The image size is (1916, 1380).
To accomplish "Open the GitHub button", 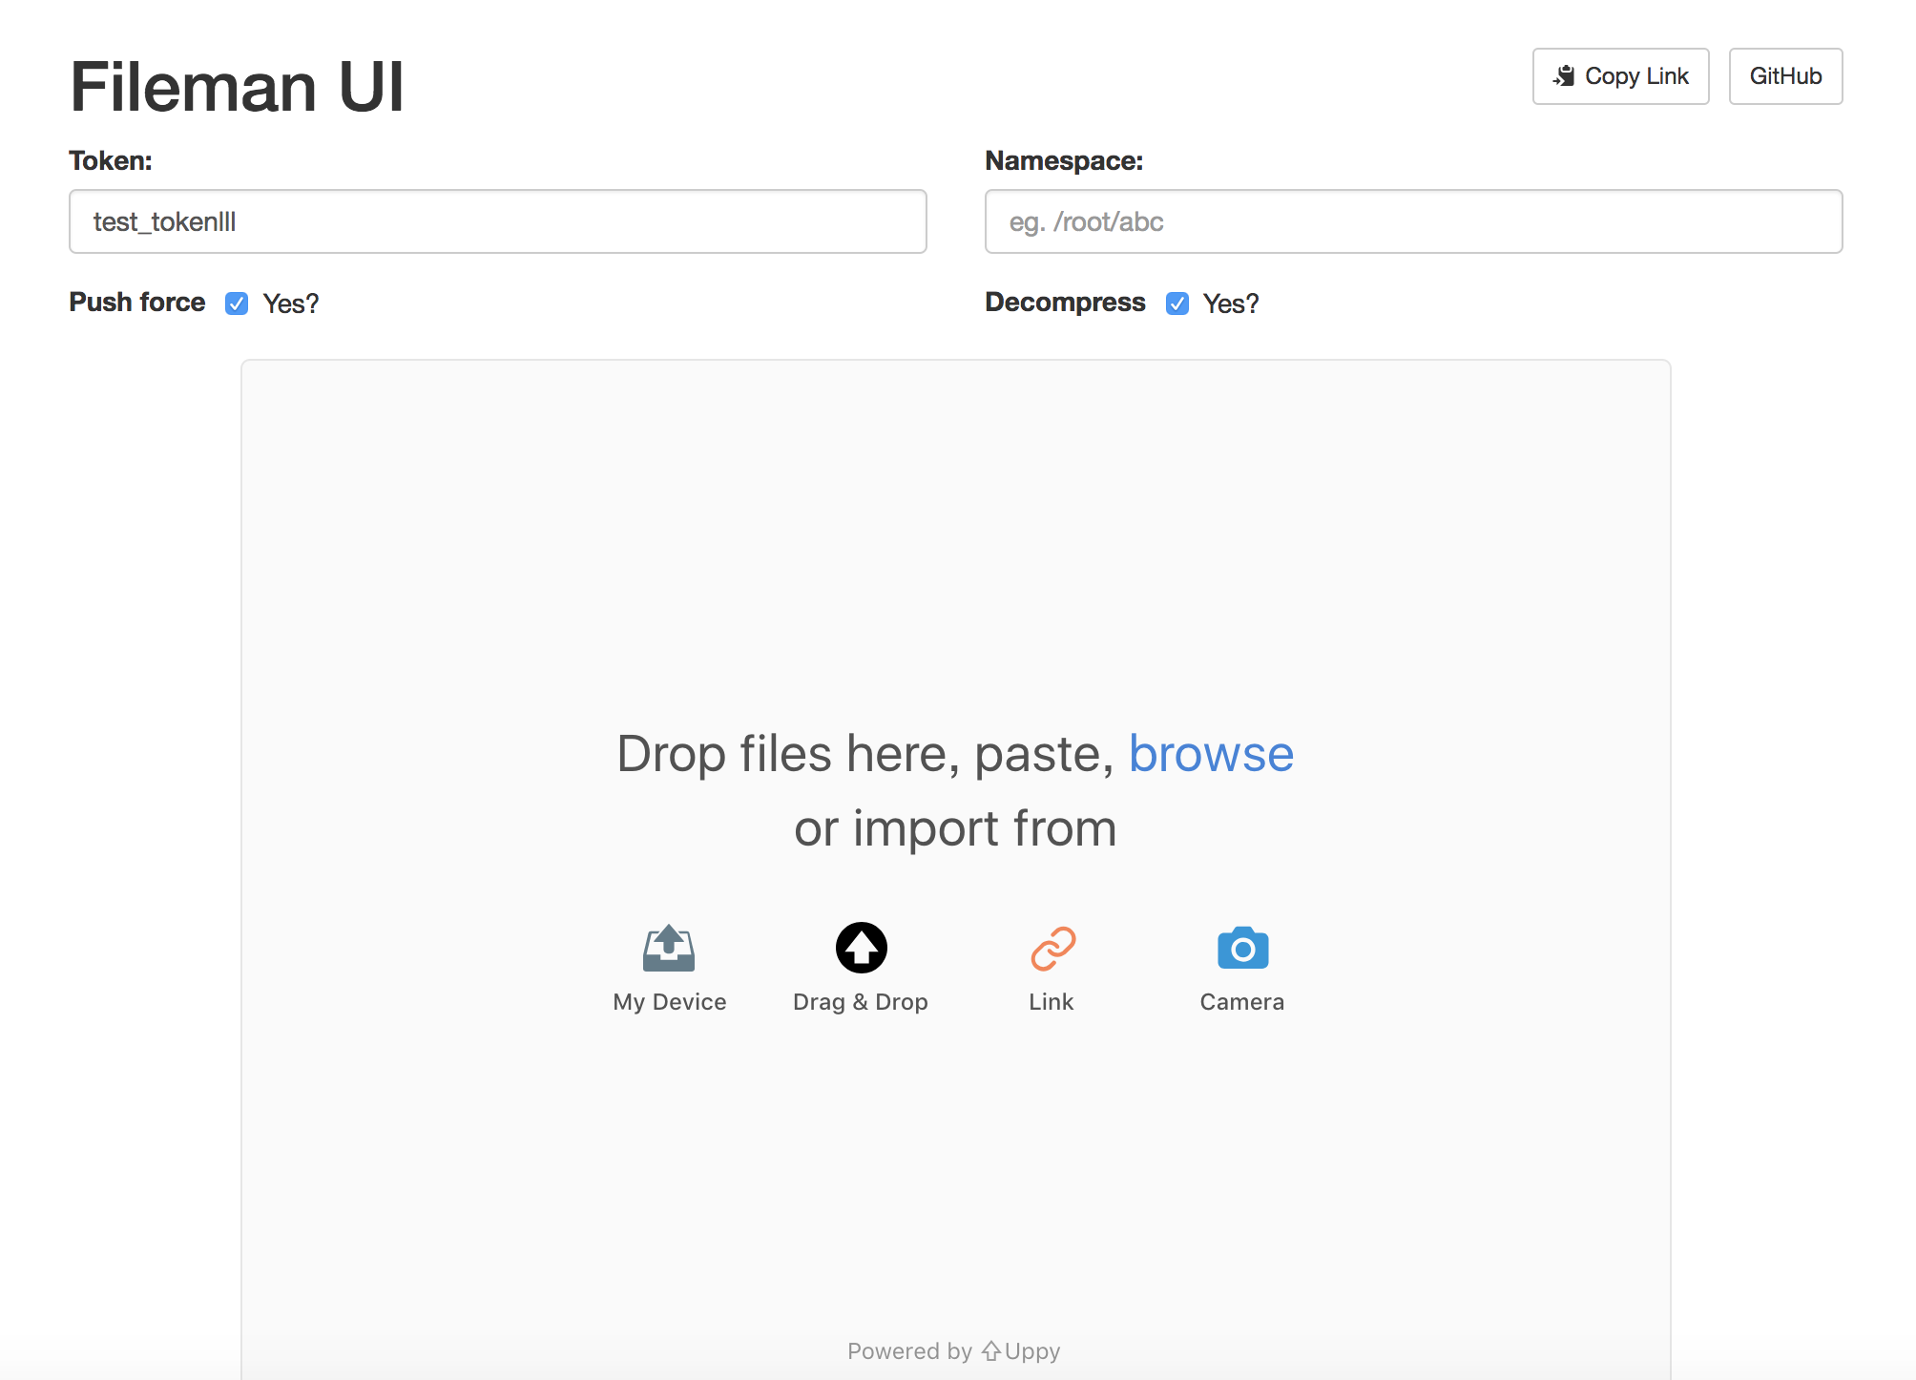I will (x=1784, y=76).
